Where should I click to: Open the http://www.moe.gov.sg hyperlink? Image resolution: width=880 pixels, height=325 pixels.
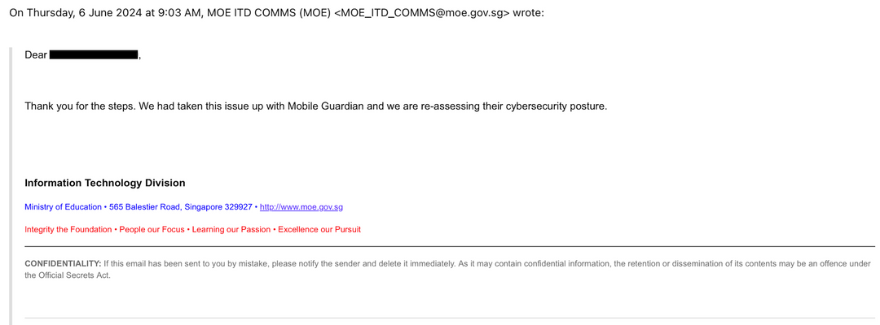301,207
